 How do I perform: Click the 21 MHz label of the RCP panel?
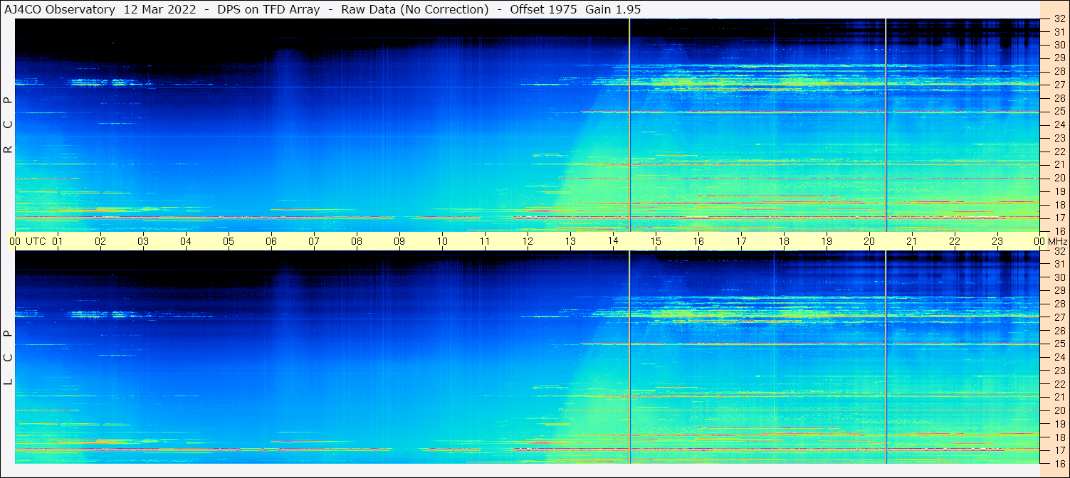tap(1059, 165)
